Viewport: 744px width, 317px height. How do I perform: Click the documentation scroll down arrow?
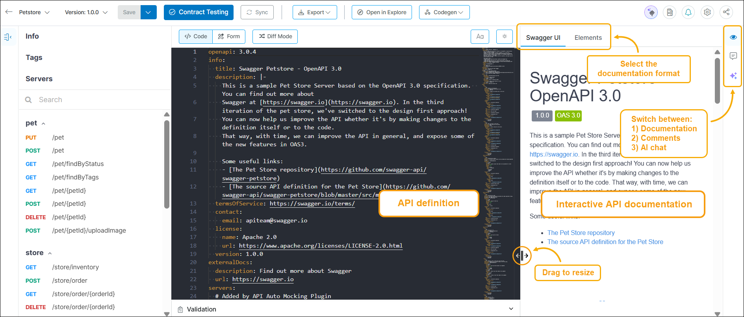[717, 314]
